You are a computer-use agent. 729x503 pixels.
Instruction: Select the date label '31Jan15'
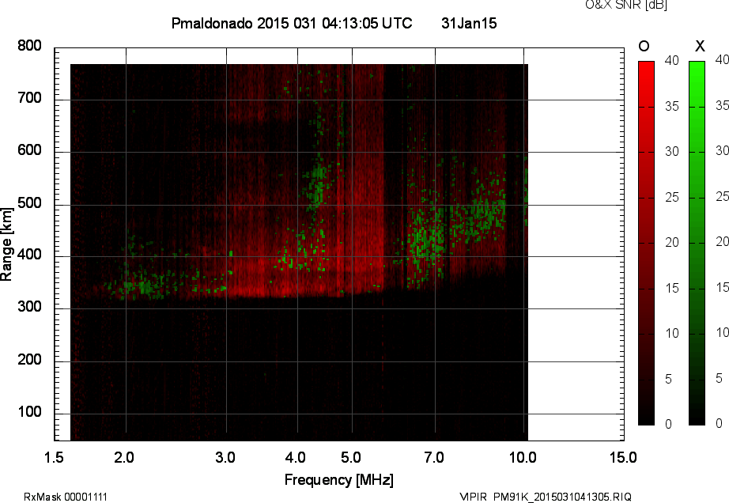click(469, 23)
